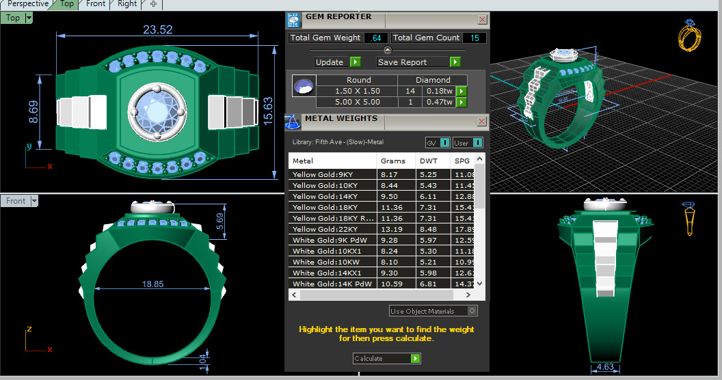Select the White Gold:9K PdW row
This screenshot has height=380, width=722.
pos(382,240)
